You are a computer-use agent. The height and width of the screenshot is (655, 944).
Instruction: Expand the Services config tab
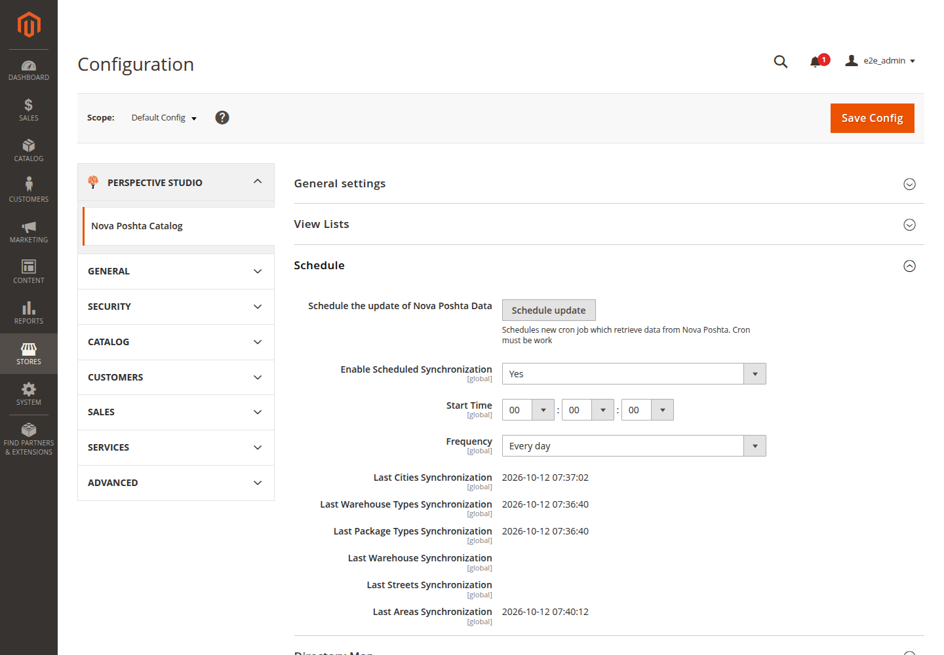(176, 447)
